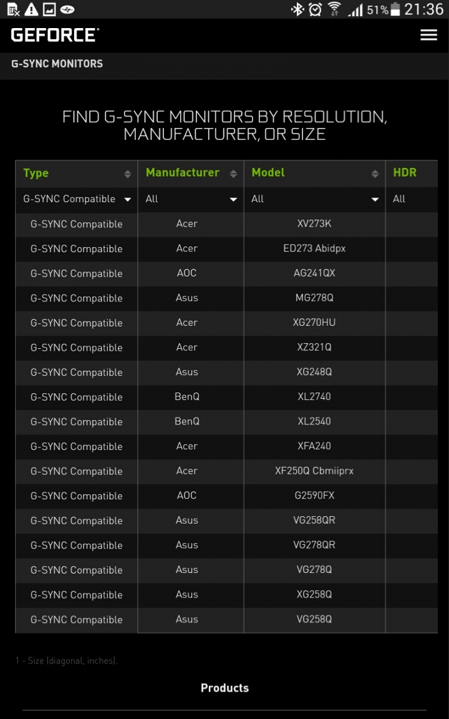Select the AOC AG241QX row
The width and height of the screenshot is (449, 719).
[x=226, y=274]
